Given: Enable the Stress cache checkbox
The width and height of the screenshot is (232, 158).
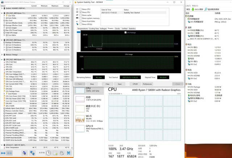Looking at the screenshot, I should click(x=80, y=15).
